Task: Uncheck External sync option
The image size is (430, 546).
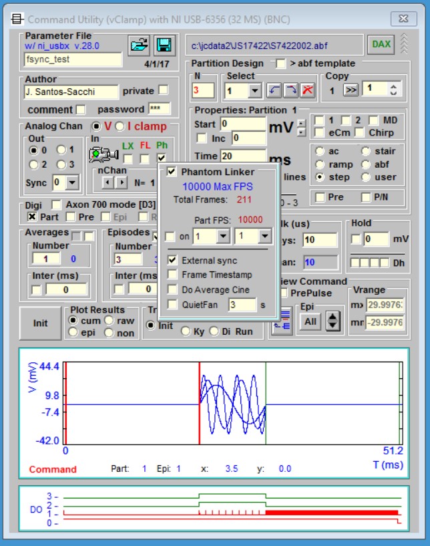Action: pyautogui.click(x=172, y=260)
